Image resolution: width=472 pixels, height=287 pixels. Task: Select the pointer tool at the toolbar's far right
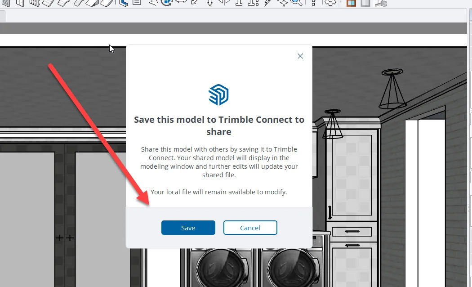383,4
